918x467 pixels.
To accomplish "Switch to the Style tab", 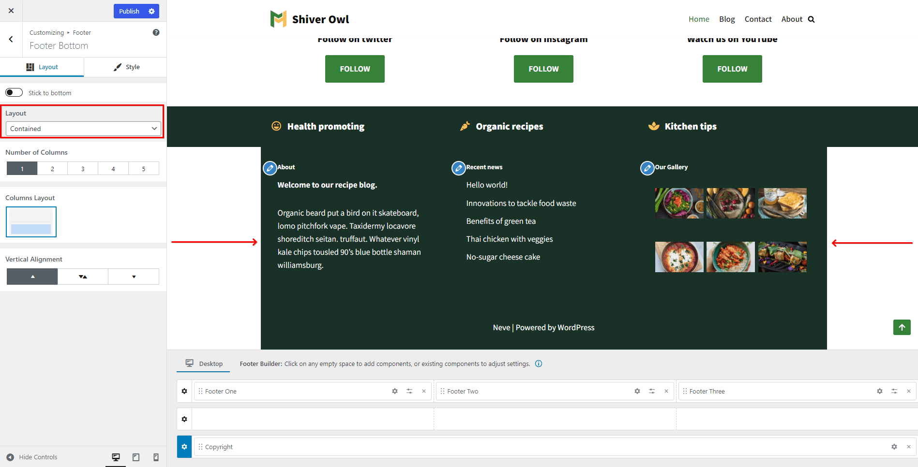I will [x=126, y=67].
